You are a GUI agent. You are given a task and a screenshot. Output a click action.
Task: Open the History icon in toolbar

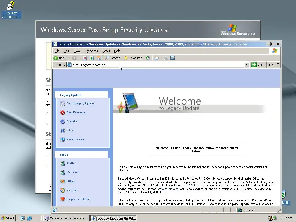pos(148,58)
